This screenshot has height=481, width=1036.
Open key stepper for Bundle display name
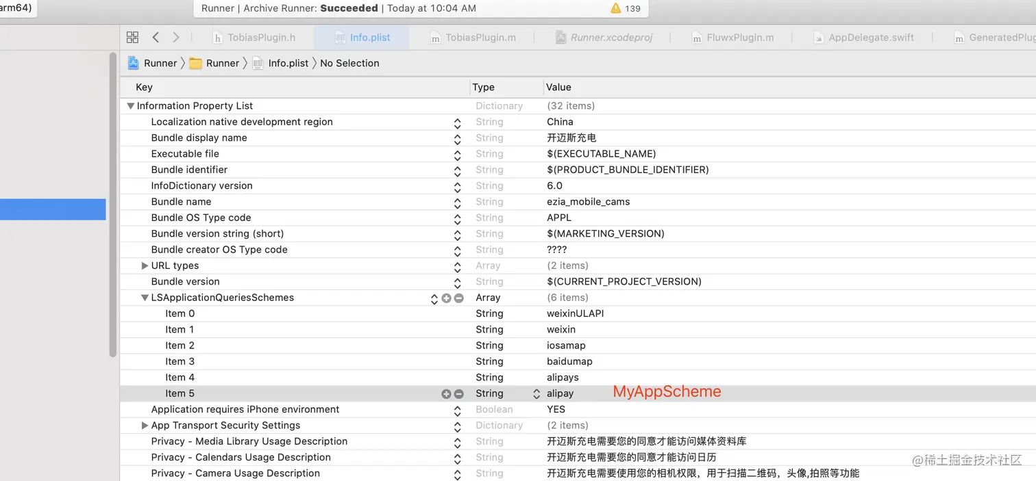[x=457, y=138]
